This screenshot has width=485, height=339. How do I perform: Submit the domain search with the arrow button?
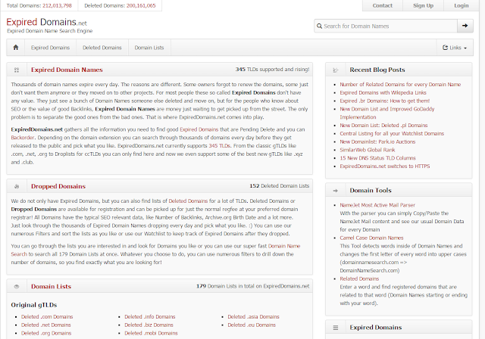click(465, 26)
